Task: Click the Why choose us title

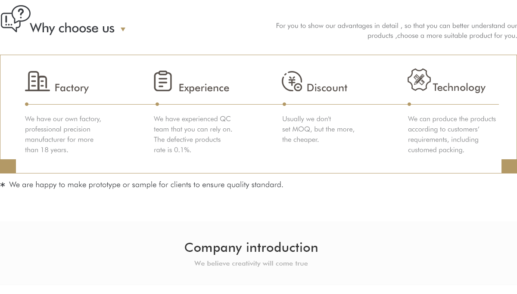Action: pos(72,28)
